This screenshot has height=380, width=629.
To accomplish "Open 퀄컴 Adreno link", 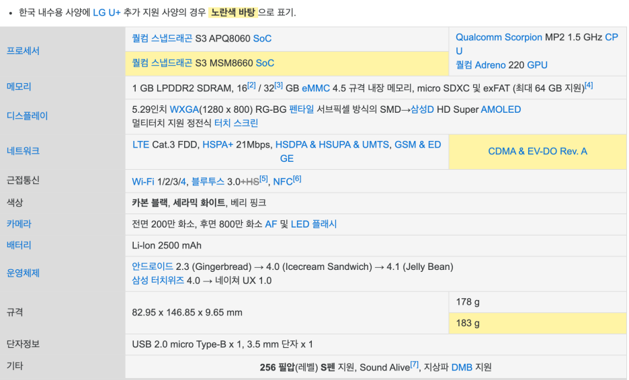I will click(x=480, y=65).
